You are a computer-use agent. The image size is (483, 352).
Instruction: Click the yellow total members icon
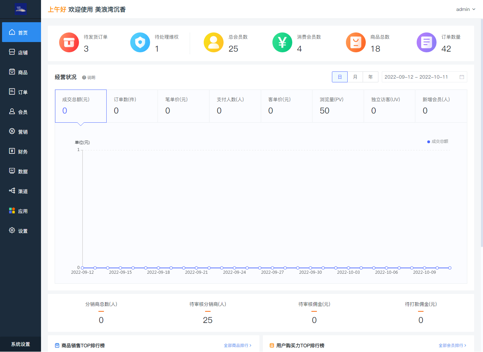(214, 42)
